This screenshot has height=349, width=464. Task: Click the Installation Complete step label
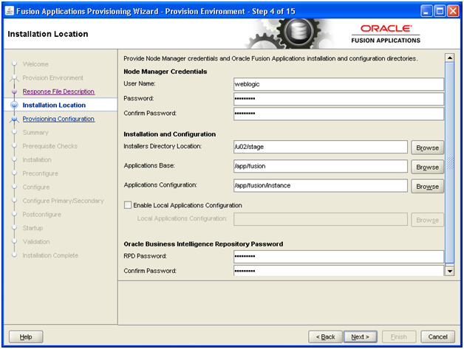click(x=50, y=255)
